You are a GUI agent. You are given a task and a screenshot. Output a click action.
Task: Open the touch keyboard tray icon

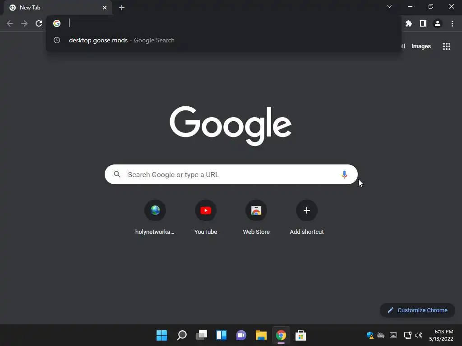393,335
